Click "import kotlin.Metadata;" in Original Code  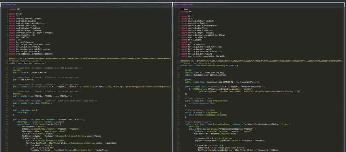point(21,42)
